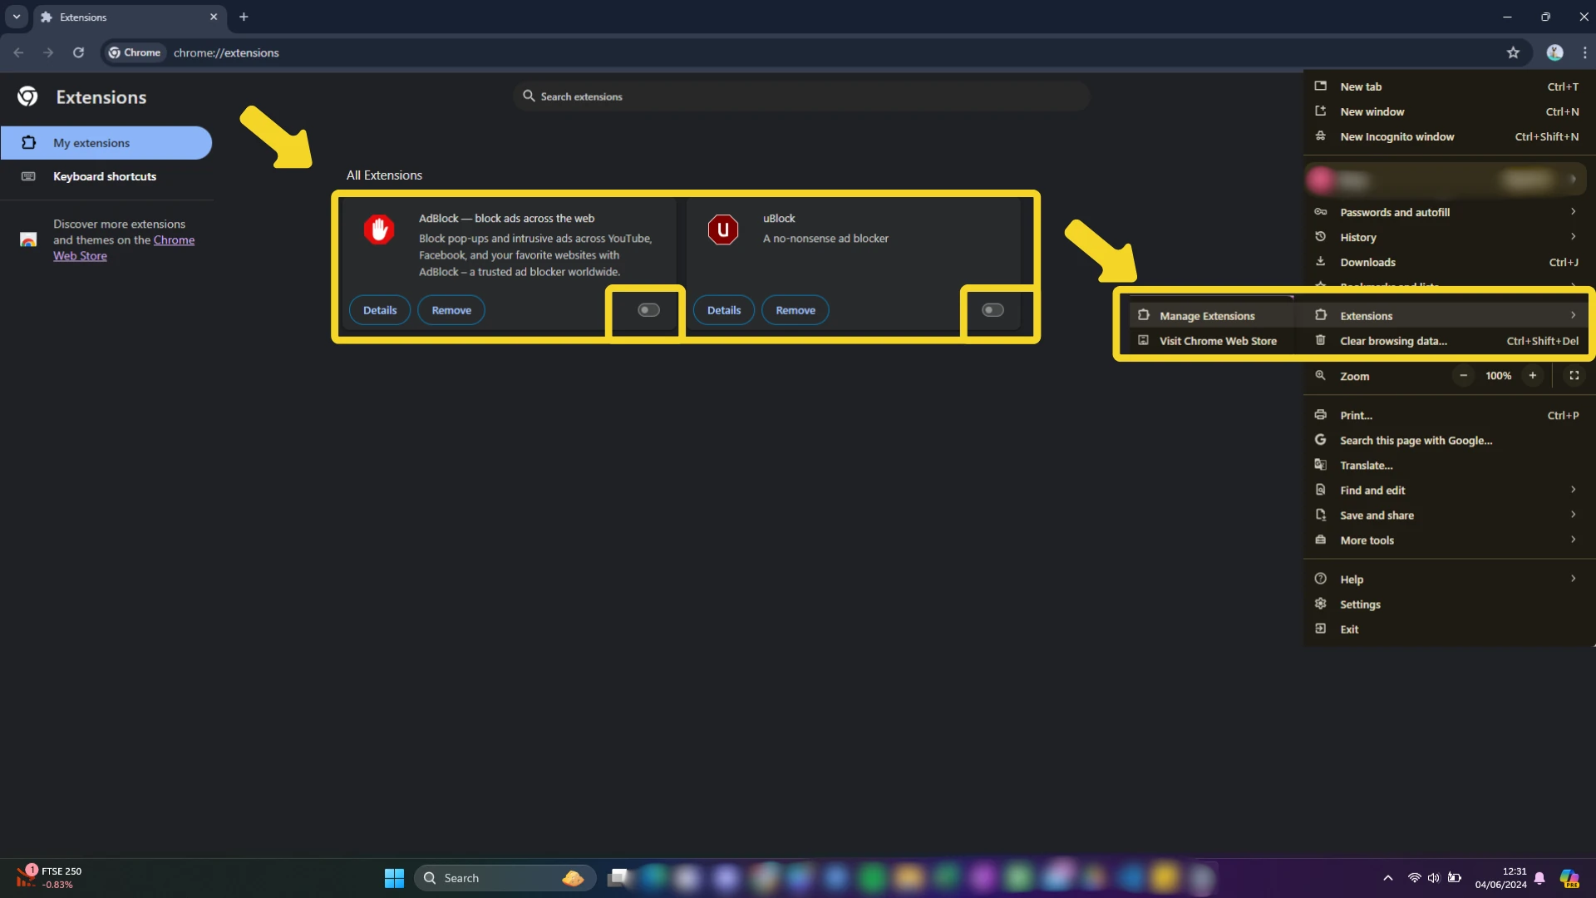Click the AdBlock Details button
This screenshot has width=1596, height=898.
coord(381,309)
